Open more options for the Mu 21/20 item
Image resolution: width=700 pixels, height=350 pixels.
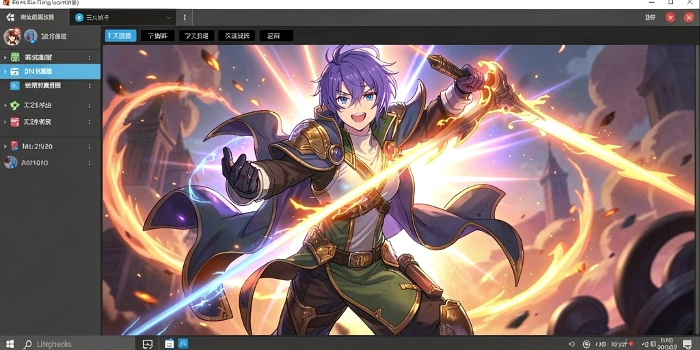(x=90, y=146)
